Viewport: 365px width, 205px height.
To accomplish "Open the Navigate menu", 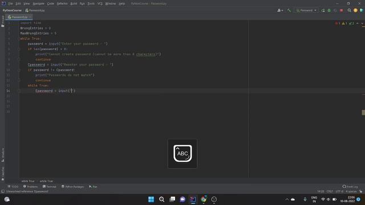I will (x=38, y=3).
